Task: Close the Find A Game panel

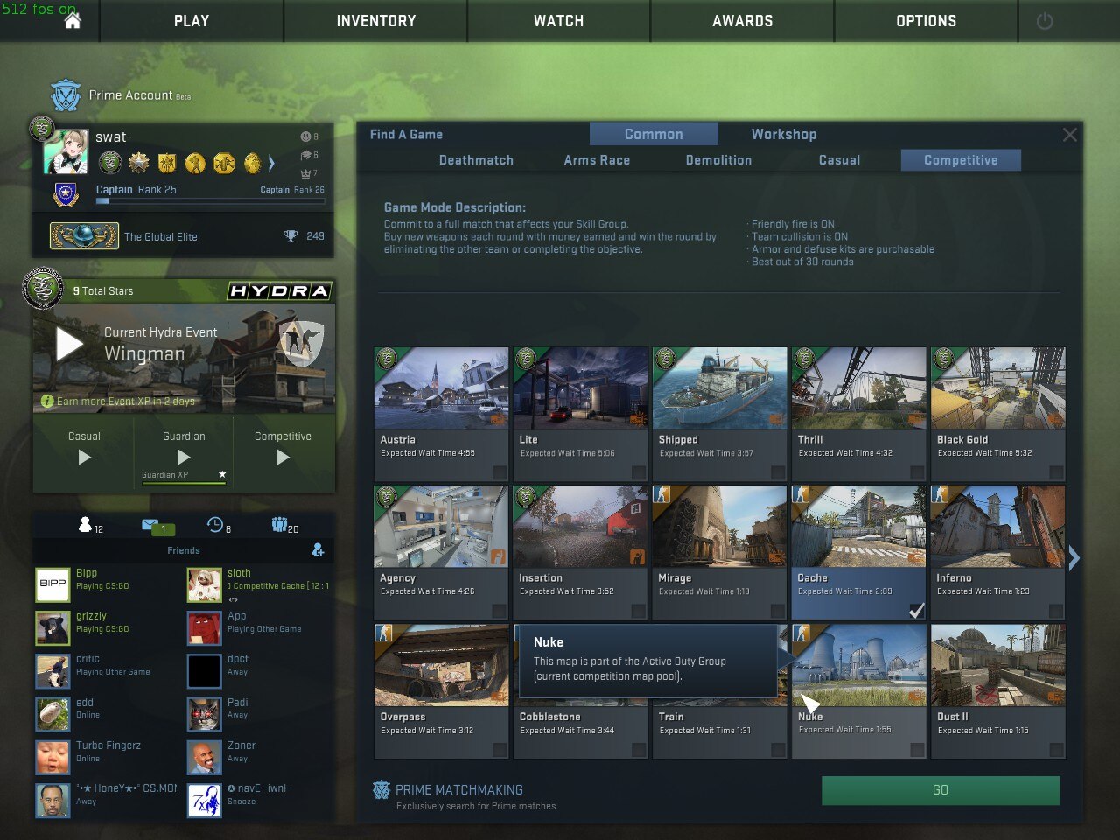Action: [1069, 135]
